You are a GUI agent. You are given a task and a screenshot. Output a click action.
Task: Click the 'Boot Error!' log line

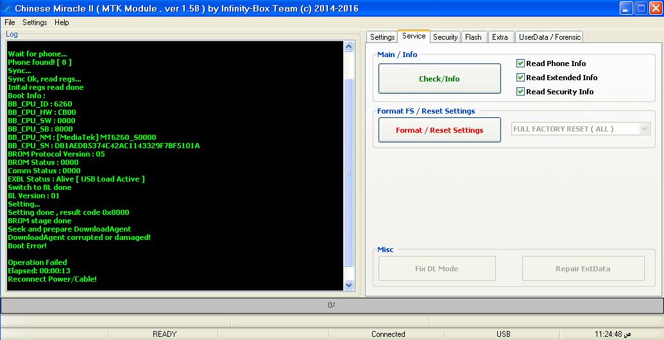27,246
